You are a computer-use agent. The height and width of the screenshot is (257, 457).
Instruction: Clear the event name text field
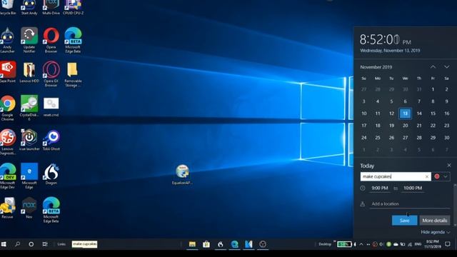tap(427, 176)
